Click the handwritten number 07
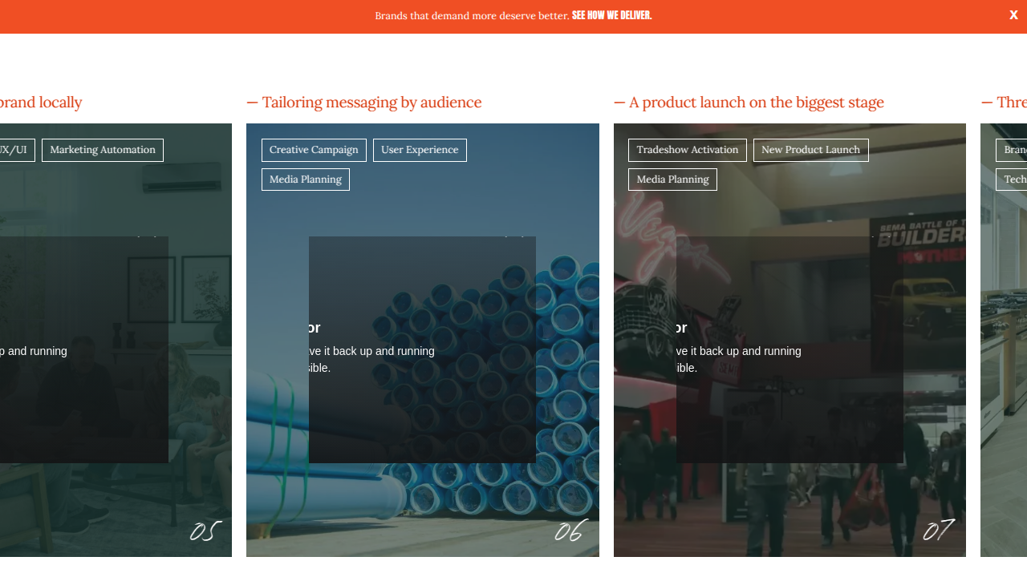 (x=938, y=531)
